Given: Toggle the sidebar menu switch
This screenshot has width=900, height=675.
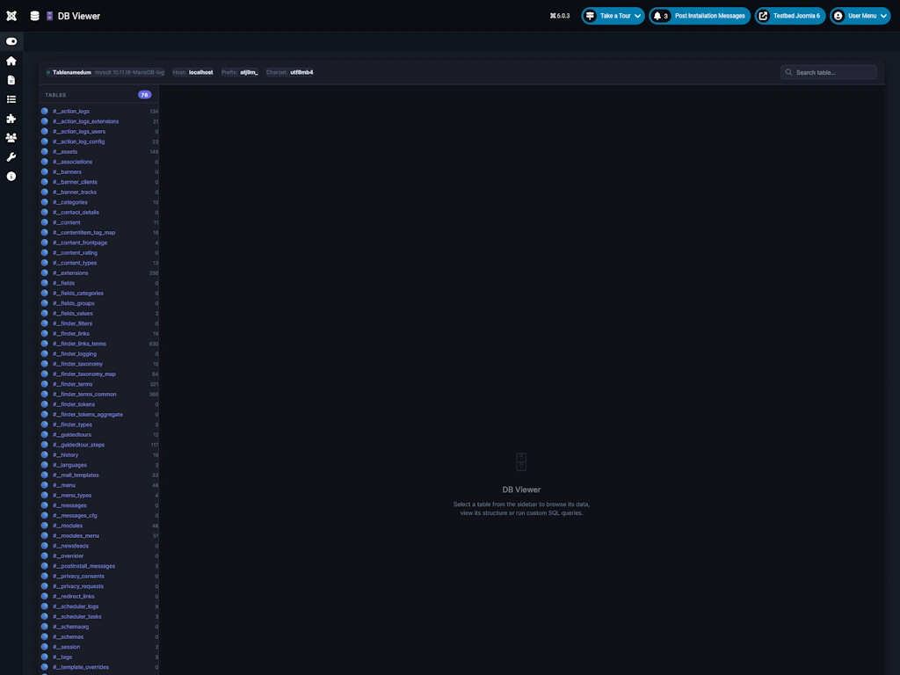Looking at the screenshot, I should (x=11, y=41).
